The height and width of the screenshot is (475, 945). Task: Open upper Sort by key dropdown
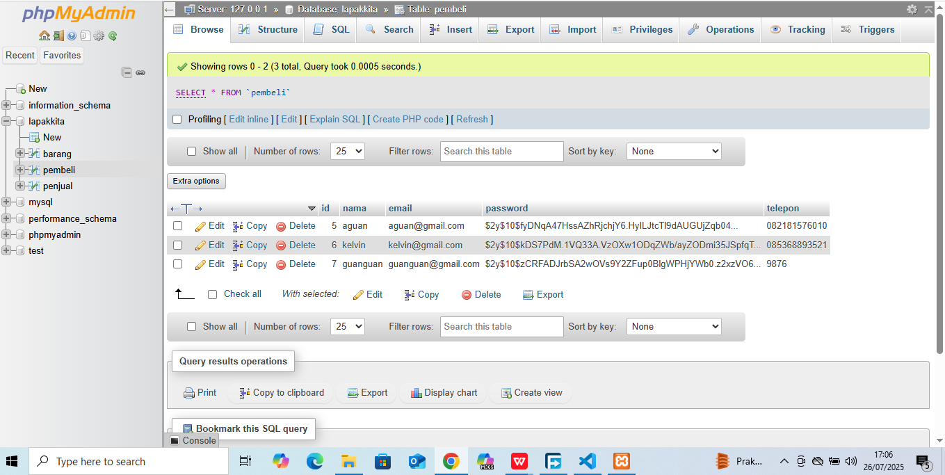click(x=674, y=151)
